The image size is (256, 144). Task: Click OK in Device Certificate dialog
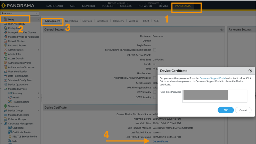point(226,110)
